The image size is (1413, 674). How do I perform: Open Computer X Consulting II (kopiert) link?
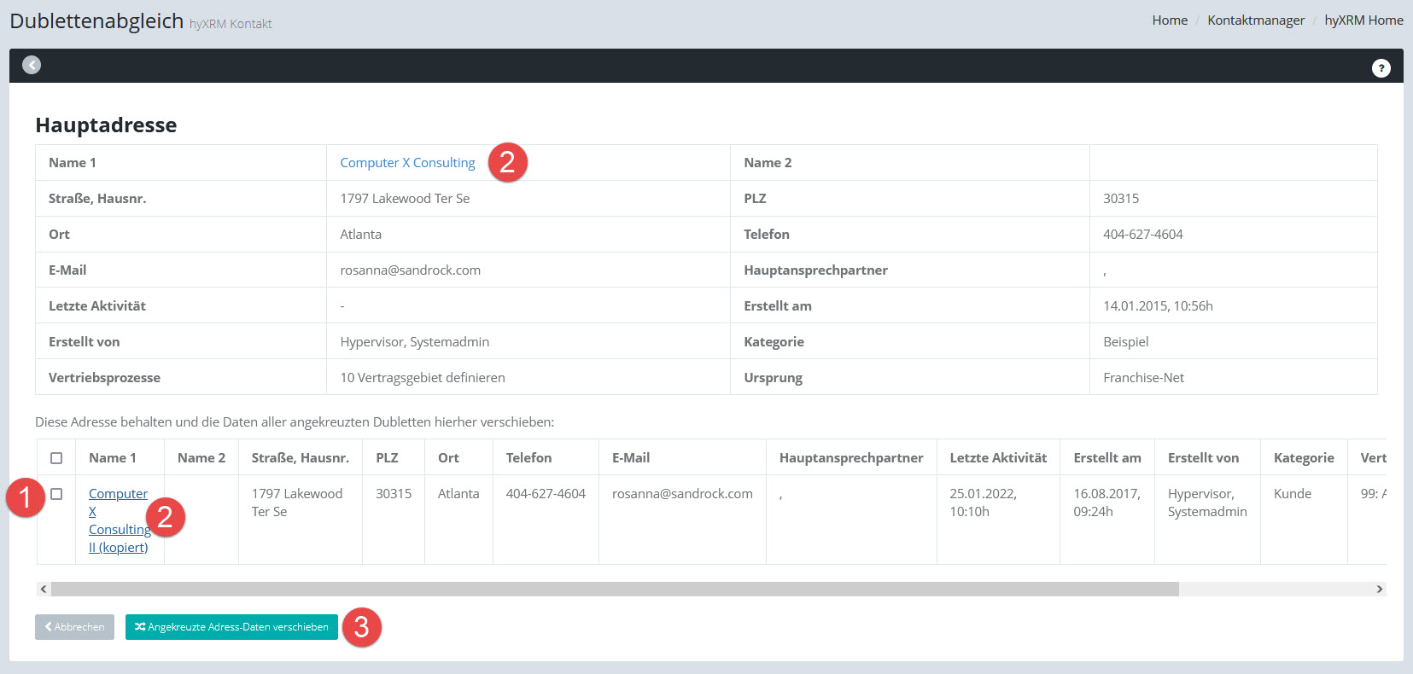click(118, 520)
